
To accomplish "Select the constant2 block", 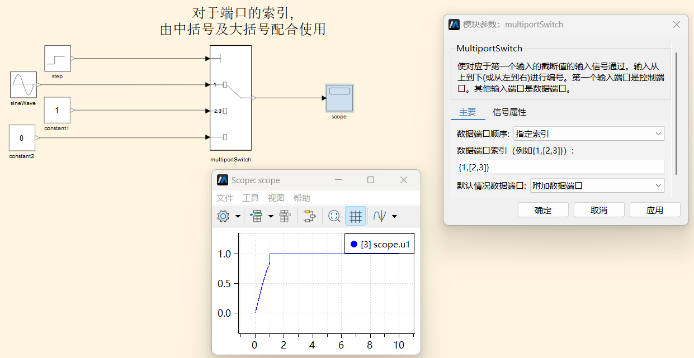I will [22, 138].
